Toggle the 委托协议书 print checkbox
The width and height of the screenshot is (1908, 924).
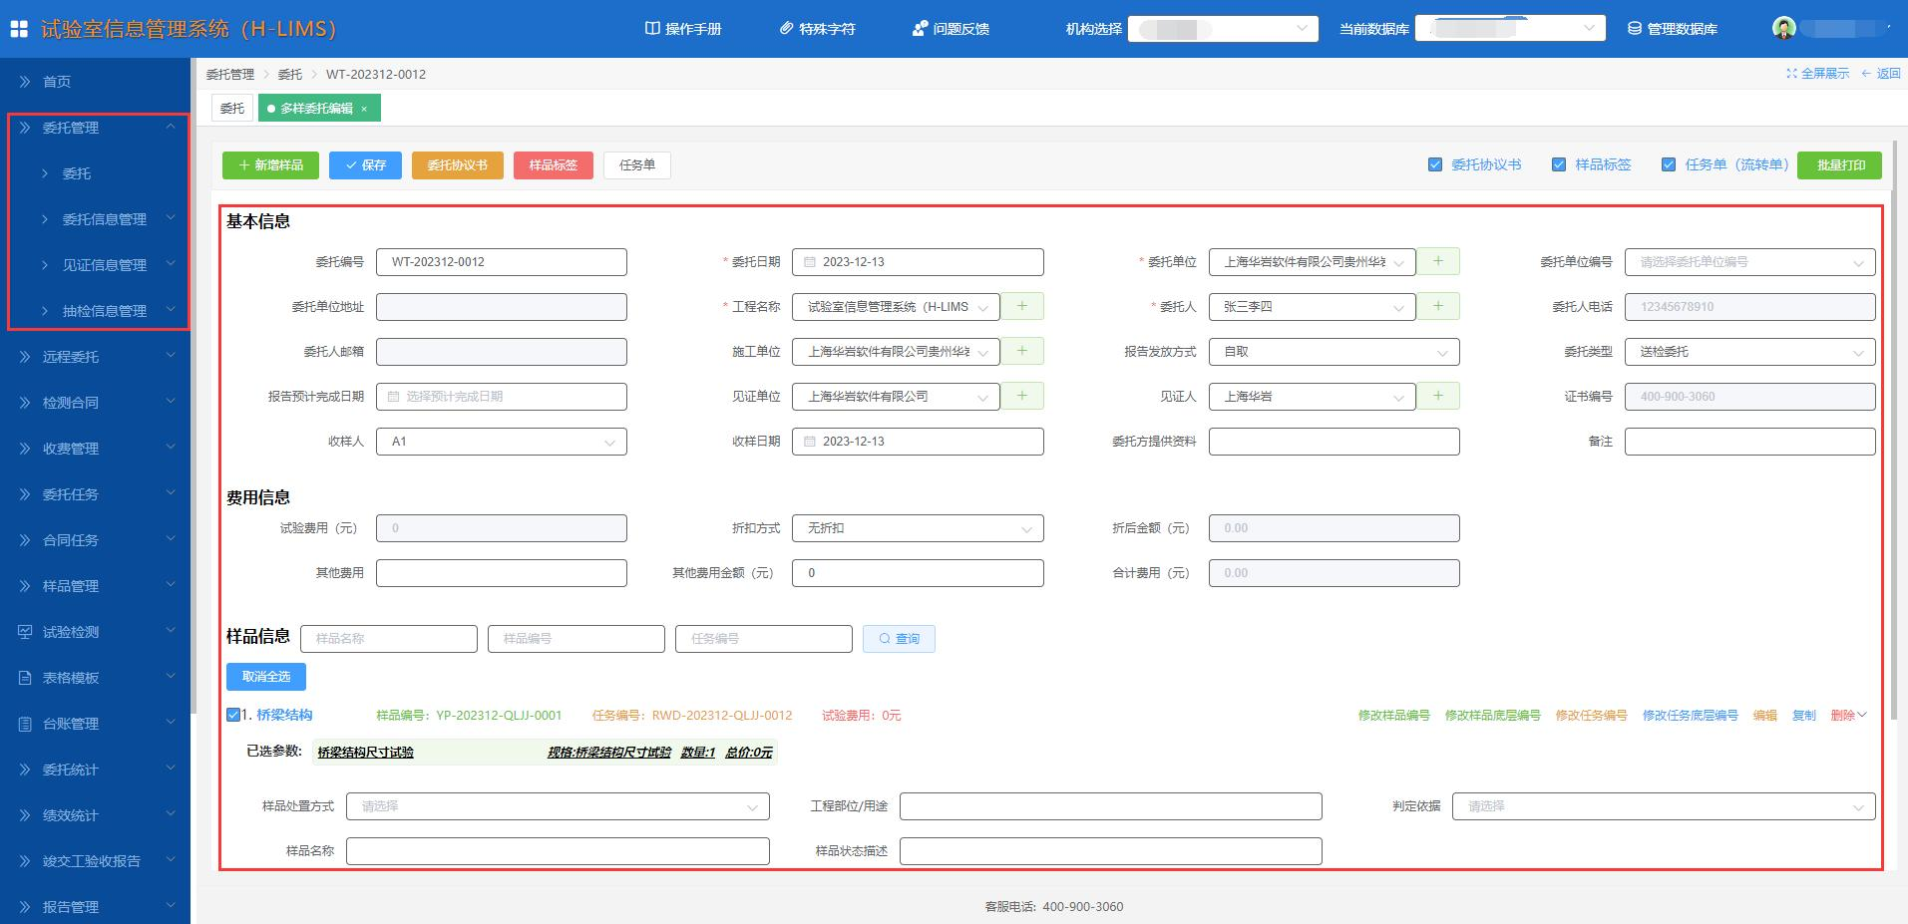tap(1435, 164)
